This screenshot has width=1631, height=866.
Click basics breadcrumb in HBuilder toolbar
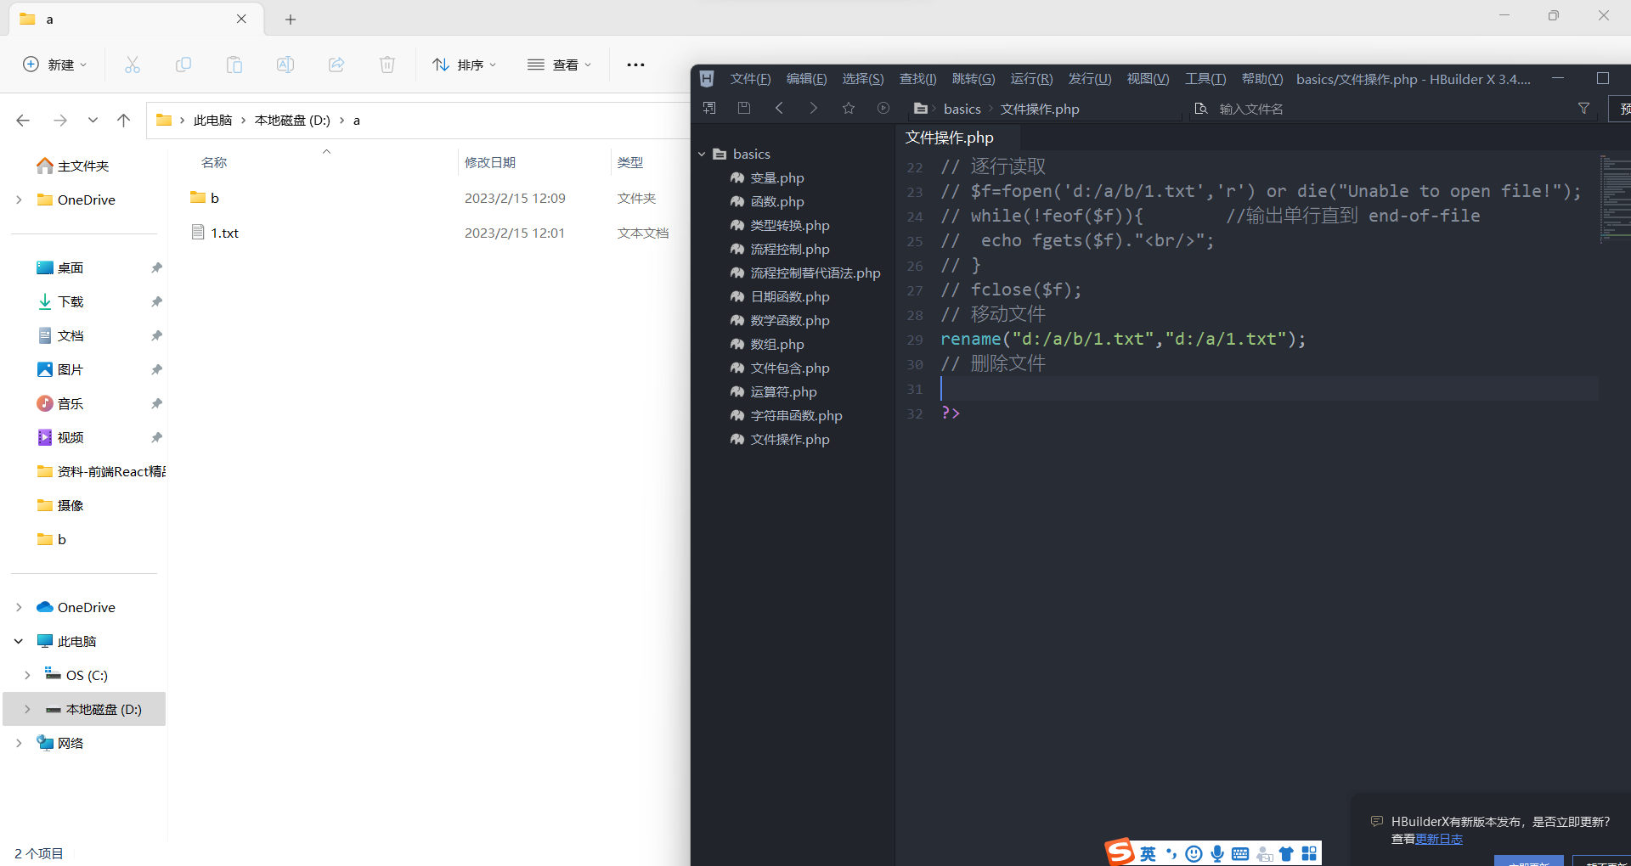tap(962, 109)
